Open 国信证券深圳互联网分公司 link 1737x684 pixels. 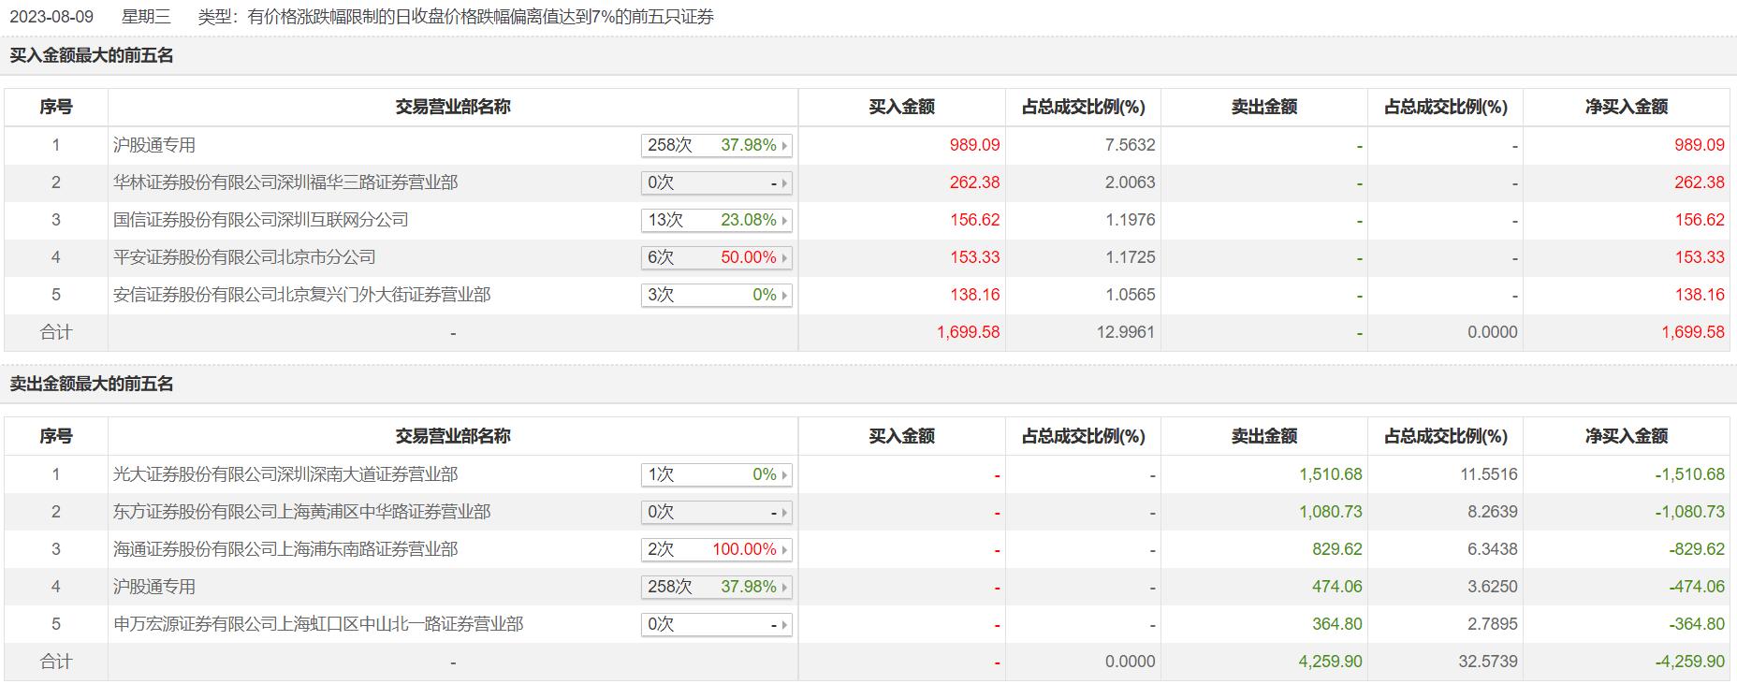261,220
